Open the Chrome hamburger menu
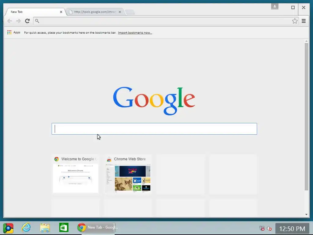This screenshot has height=235, width=313. (x=304, y=21)
